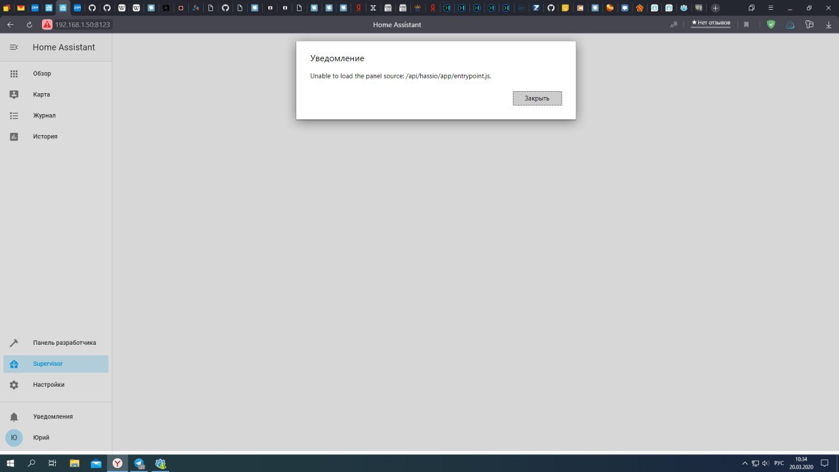Click the История bar-chart icon
The height and width of the screenshot is (472, 839).
tap(14, 136)
